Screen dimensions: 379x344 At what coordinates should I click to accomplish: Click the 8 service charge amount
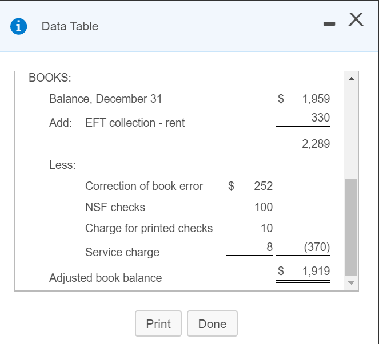269,247
